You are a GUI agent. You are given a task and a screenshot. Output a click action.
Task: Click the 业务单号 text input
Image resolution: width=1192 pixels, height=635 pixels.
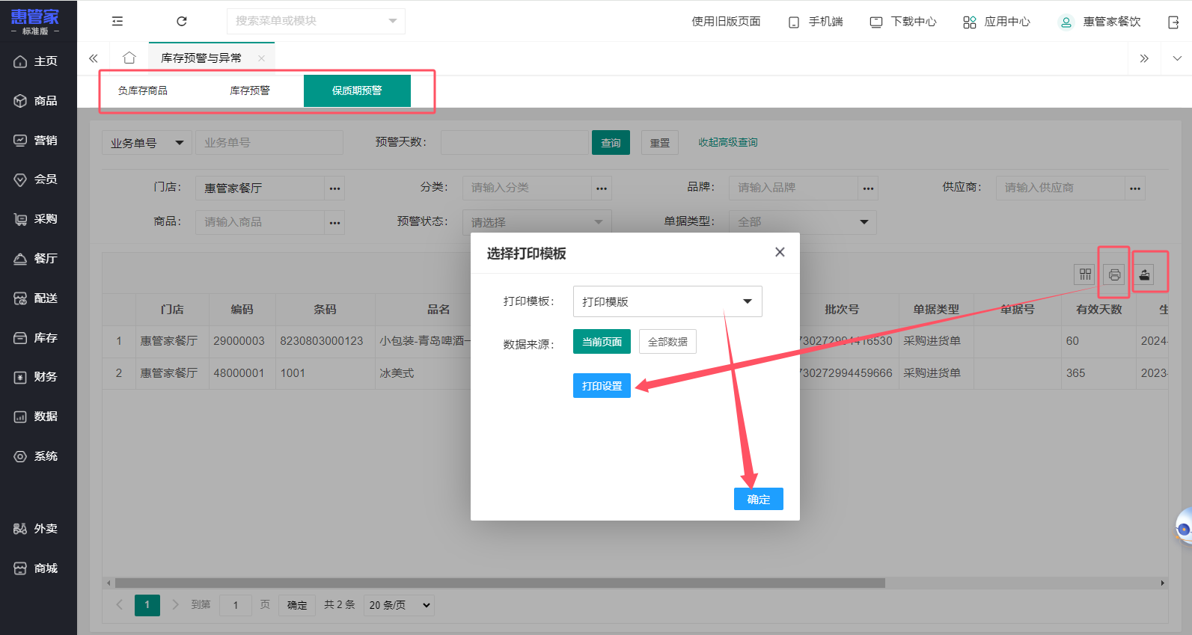click(269, 143)
